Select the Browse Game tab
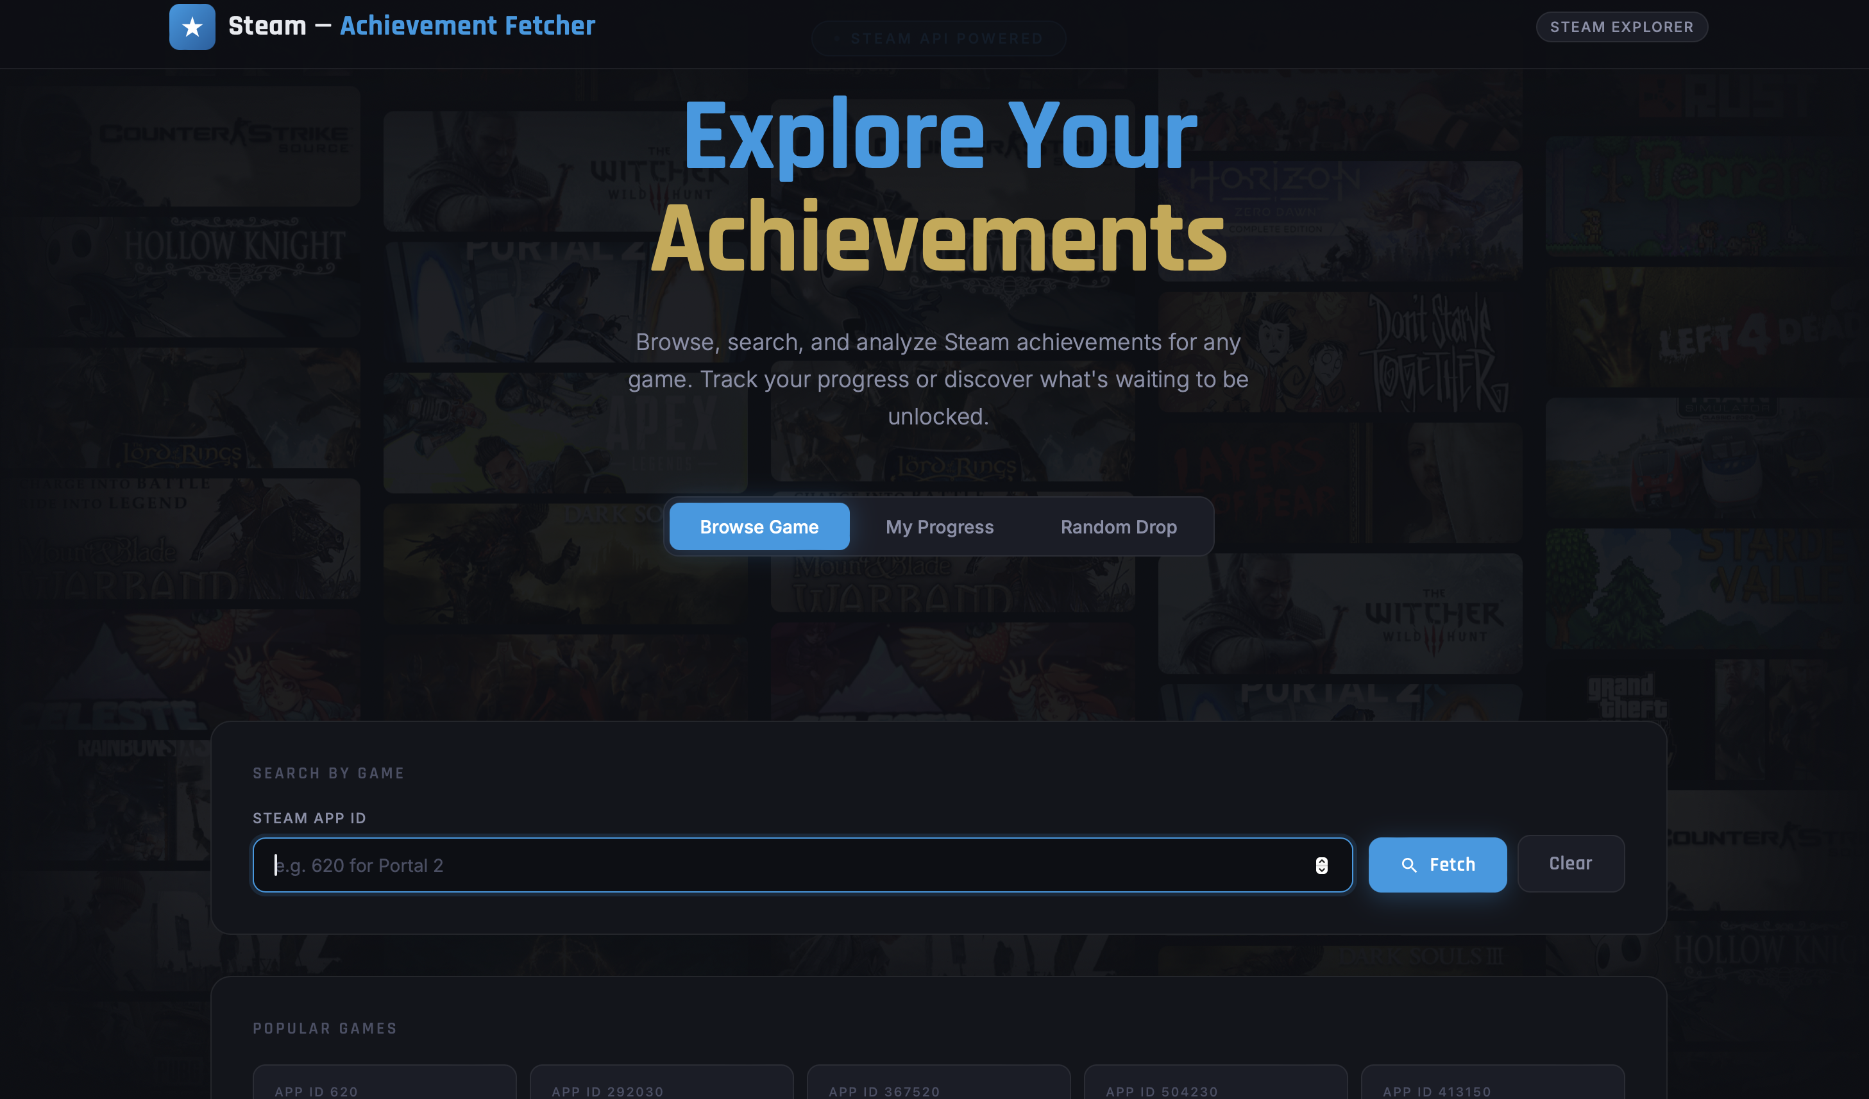Screen dimensions: 1869x1099 pyautogui.click(x=758, y=526)
